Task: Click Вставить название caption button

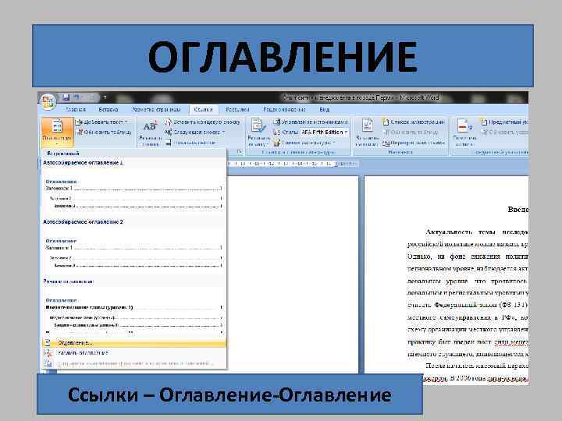Action: tap(367, 132)
